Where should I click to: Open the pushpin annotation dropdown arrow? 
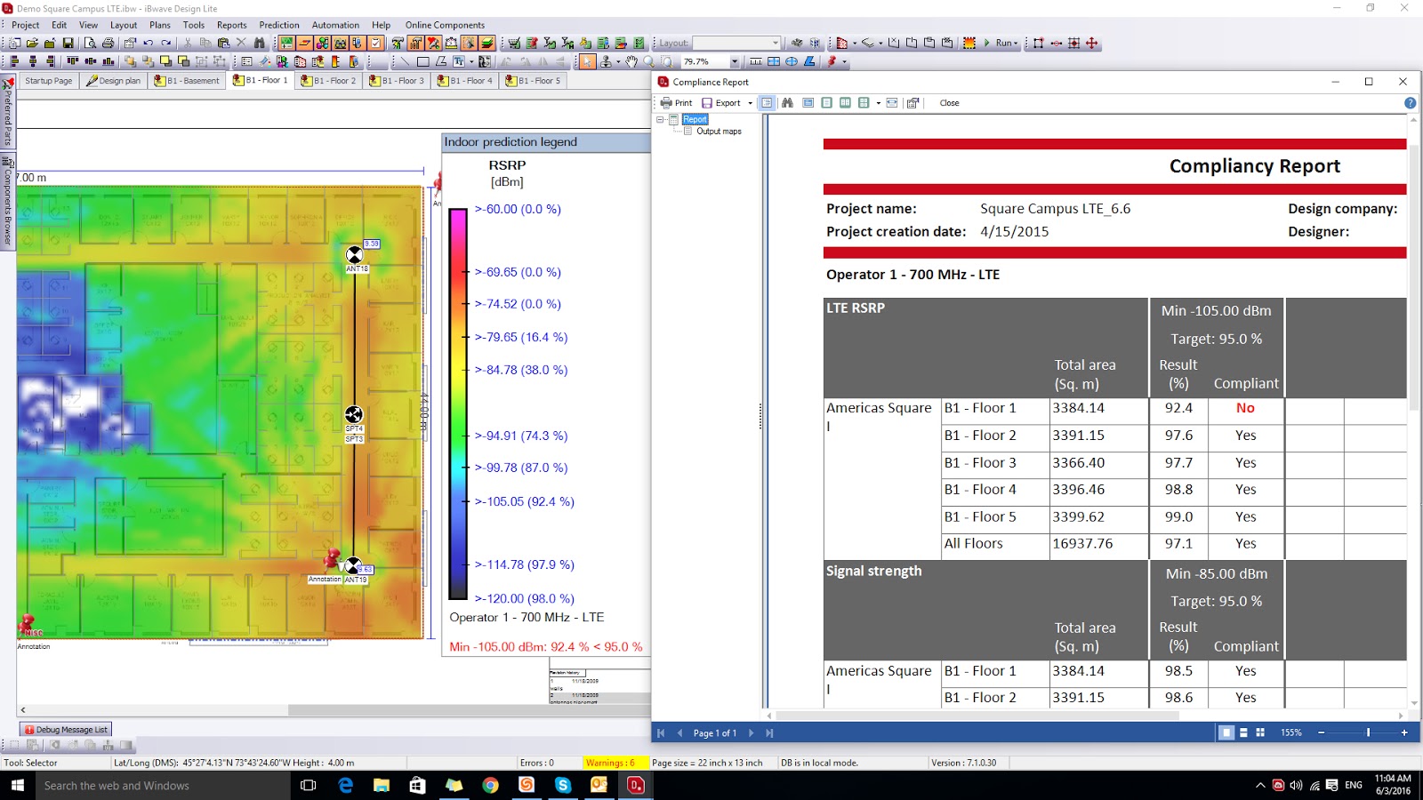tap(844, 62)
